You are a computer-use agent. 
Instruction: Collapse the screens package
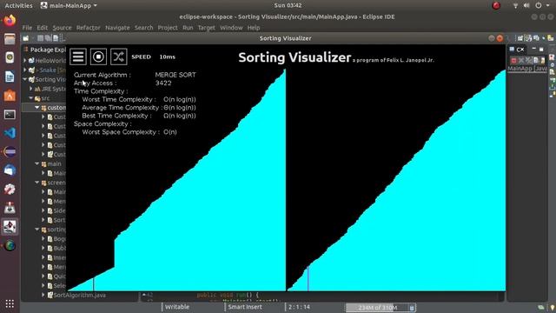36,183
